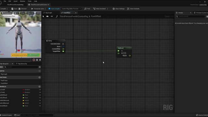208x117 pixels.
Task: Switch to the Rig Graph tab
Action: (49, 13)
